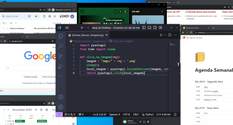233x125 pixels.
Task: Run the Python file with play button
Action: (161, 35)
